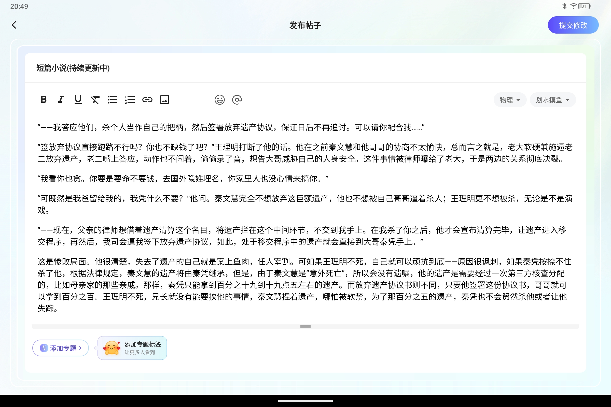611x407 pixels.
Task: Insert an image into the post
Action: click(164, 100)
